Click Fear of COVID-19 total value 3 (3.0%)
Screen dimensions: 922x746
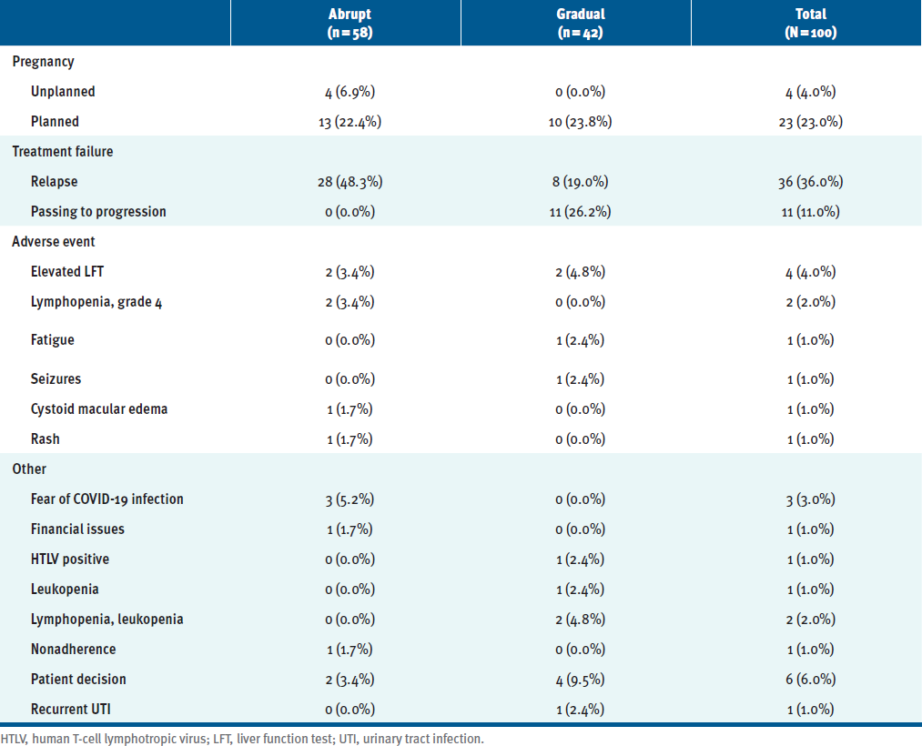(810, 499)
